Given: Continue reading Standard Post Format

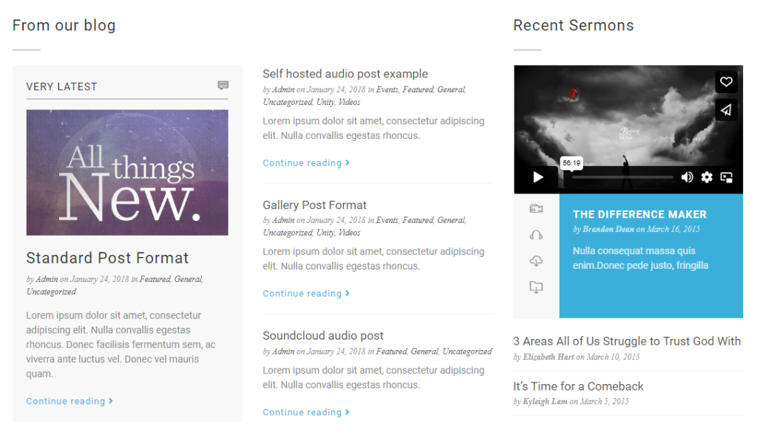Looking at the screenshot, I should tap(69, 401).
